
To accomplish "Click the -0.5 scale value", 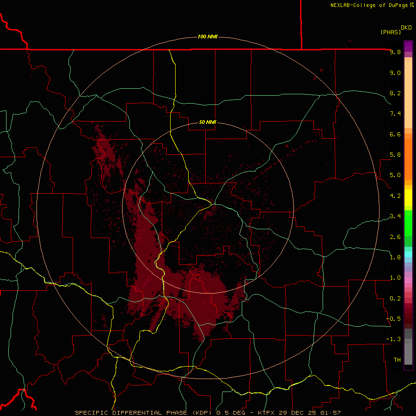I will 393,319.
